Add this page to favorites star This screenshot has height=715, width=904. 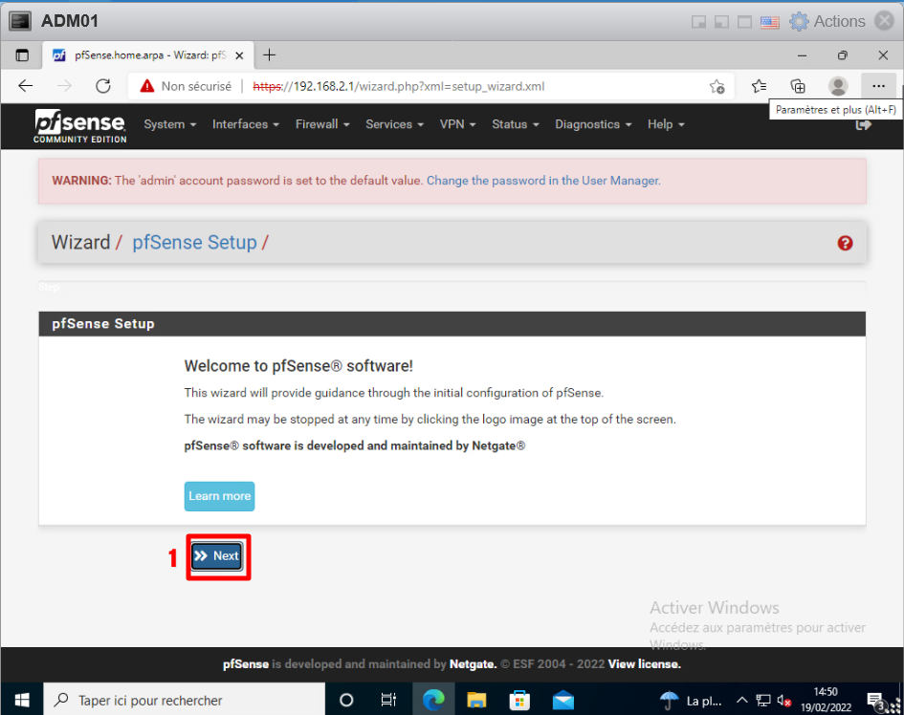point(717,86)
